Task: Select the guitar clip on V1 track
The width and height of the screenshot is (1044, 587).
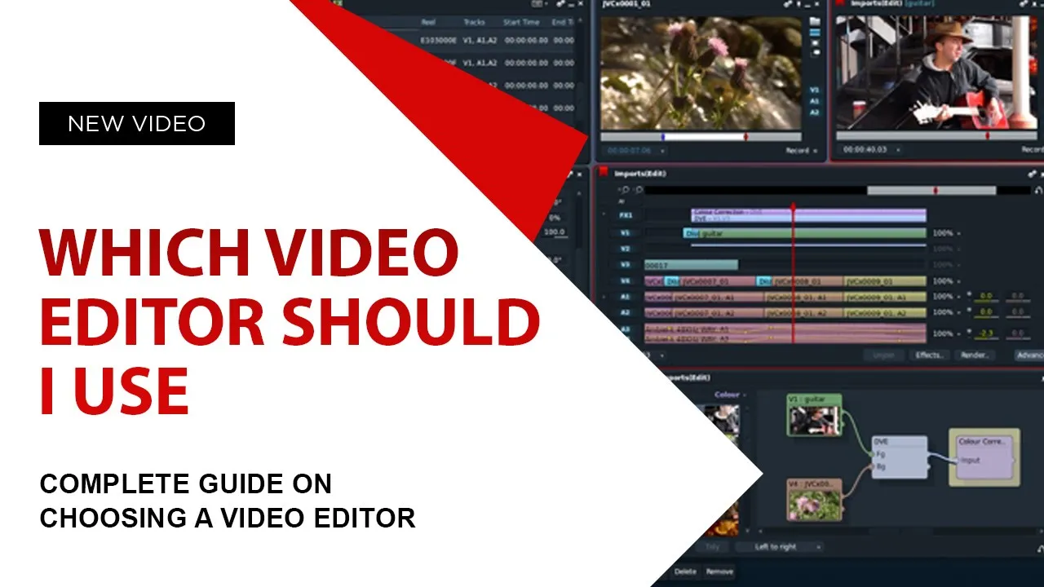Action: pyautogui.click(x=814, y=232)
